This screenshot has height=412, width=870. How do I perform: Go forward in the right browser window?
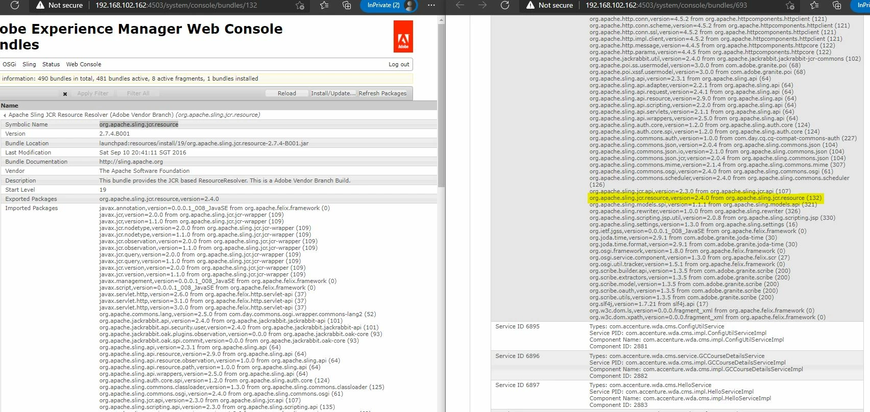click(x=482, y=5)
